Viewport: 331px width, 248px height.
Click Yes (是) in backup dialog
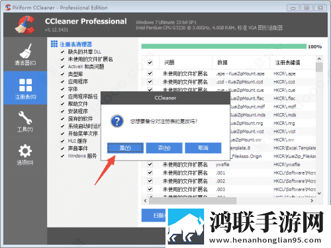(x=125, y=148)
